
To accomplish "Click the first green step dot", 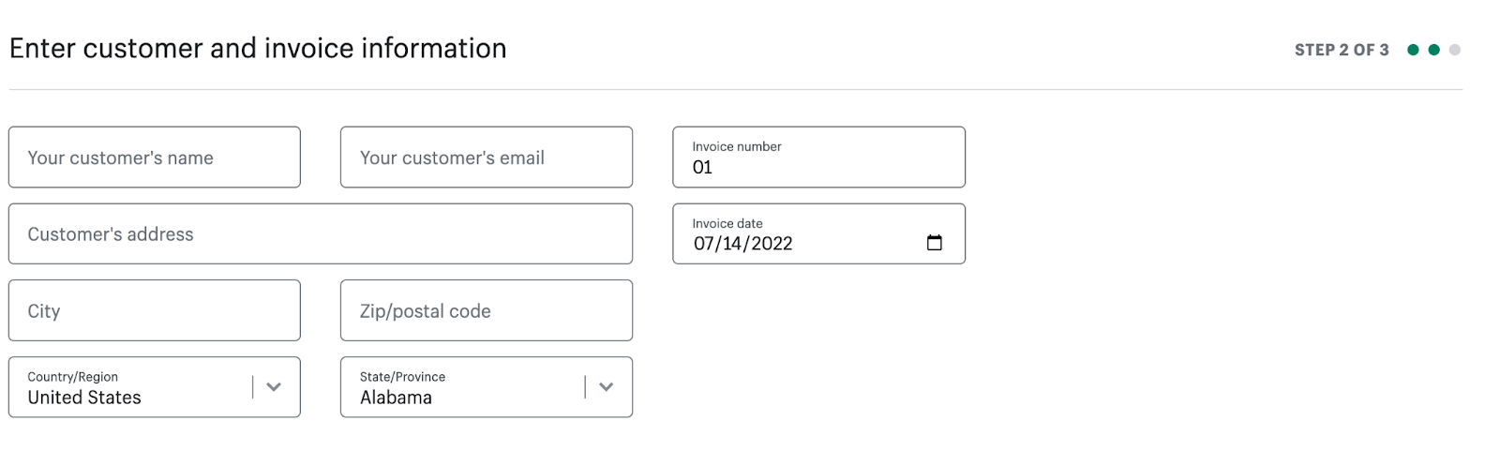I will [x=1413, y=50].
